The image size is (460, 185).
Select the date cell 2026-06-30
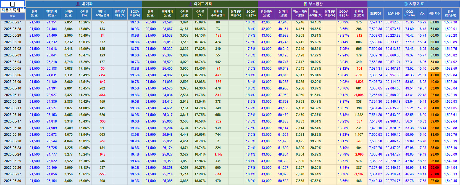(x=13, y=181)
